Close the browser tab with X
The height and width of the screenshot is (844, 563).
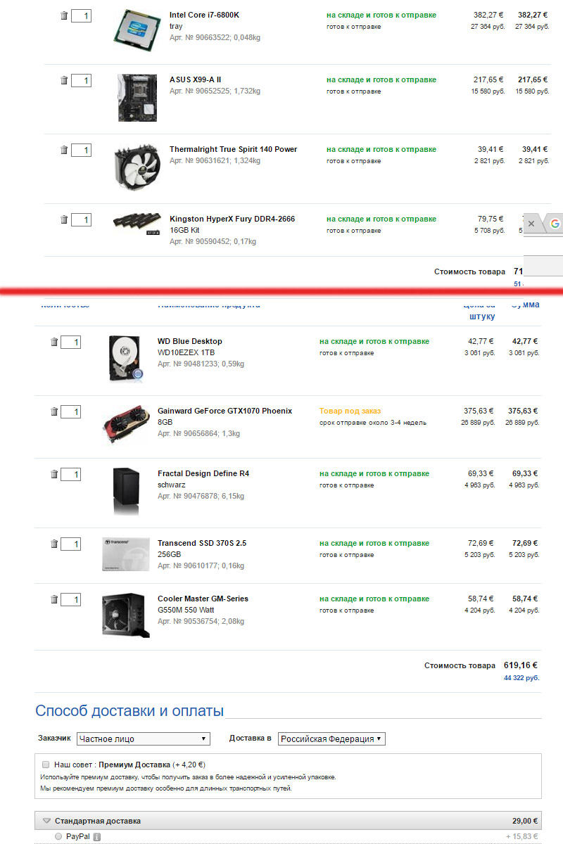click(531, 224)
